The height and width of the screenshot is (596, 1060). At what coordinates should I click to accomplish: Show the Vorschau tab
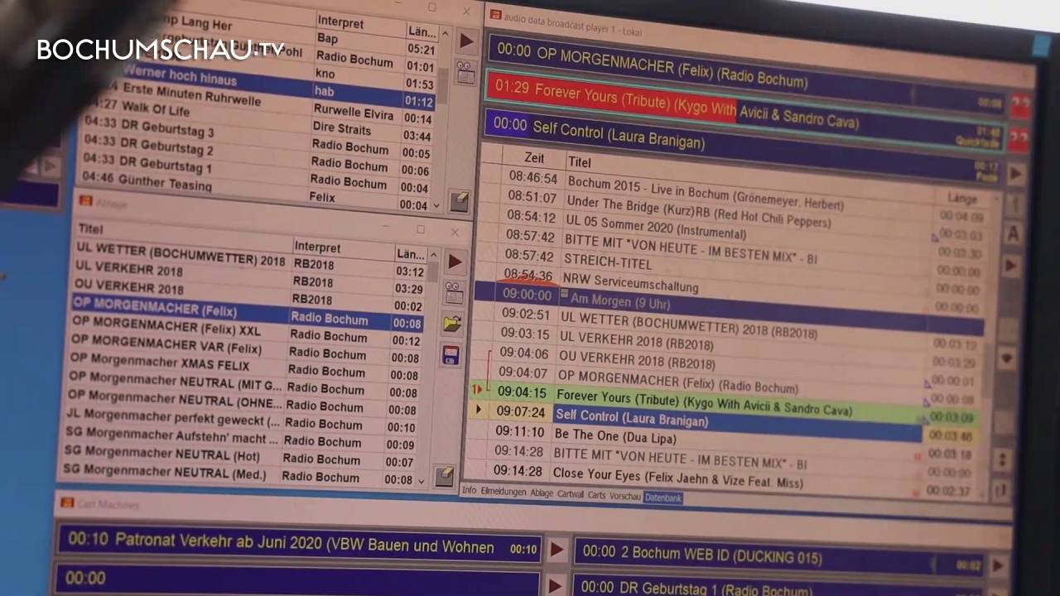[625, 496]
